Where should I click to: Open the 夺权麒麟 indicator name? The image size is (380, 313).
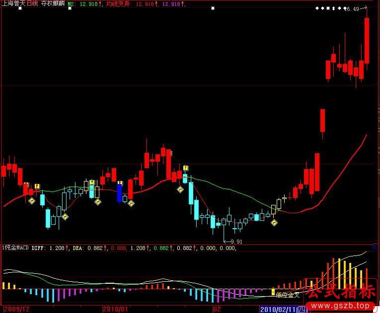point(52,3)
